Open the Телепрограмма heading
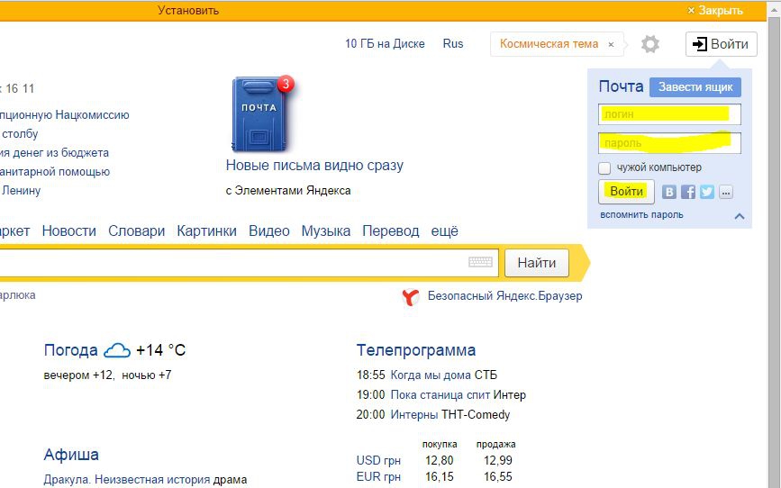The height and width of the screenshot is (488, 781). click(416, 350)
